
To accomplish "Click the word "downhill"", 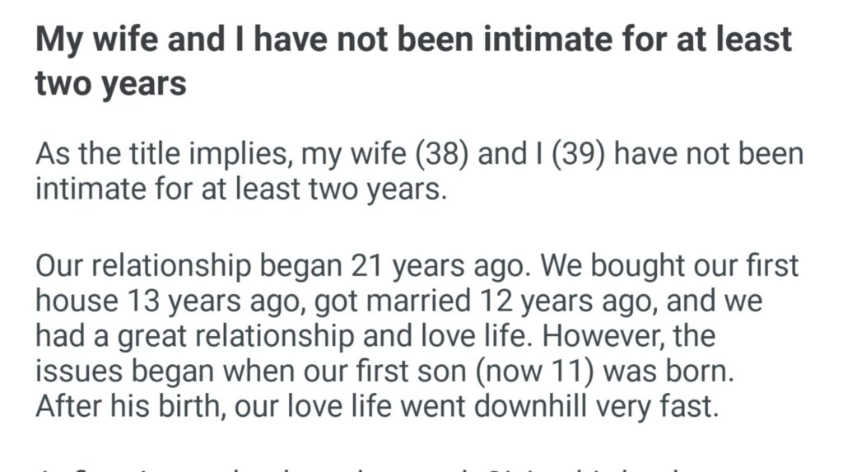I will pyautogui.click(x=527, y=404).
